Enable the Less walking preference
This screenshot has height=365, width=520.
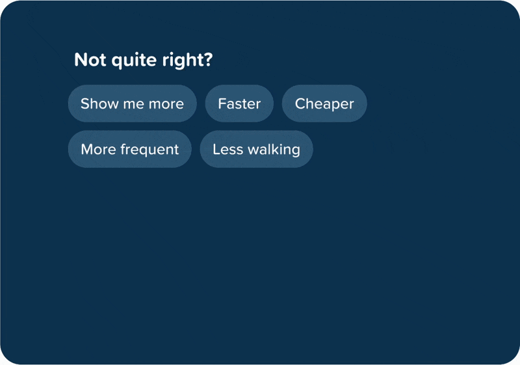click(x=256, y=149)
